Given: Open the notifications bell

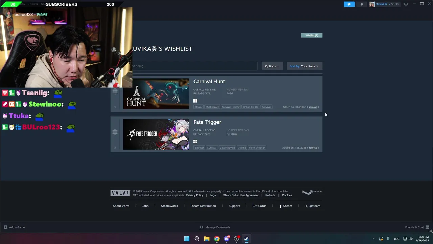Looking at the screenshot, I should pos(362,4).
